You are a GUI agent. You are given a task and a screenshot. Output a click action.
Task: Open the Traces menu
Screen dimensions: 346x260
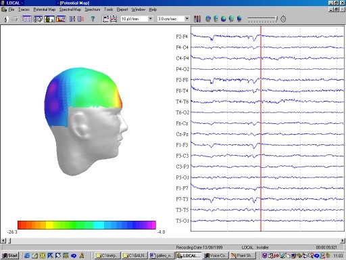24,9
